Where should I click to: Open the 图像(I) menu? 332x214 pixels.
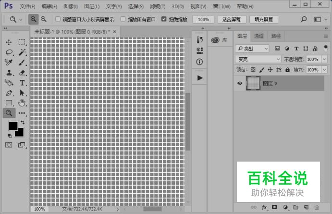71,6
